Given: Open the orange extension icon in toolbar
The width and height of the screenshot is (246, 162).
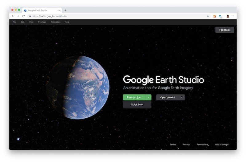Looking at the screenshot, I should 215,16.
